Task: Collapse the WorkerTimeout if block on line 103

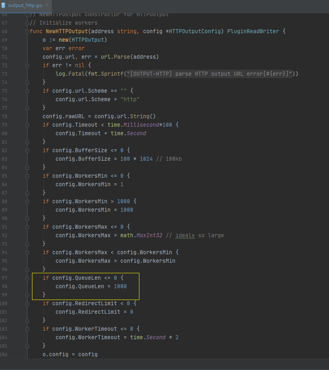Action: [27, 329]
